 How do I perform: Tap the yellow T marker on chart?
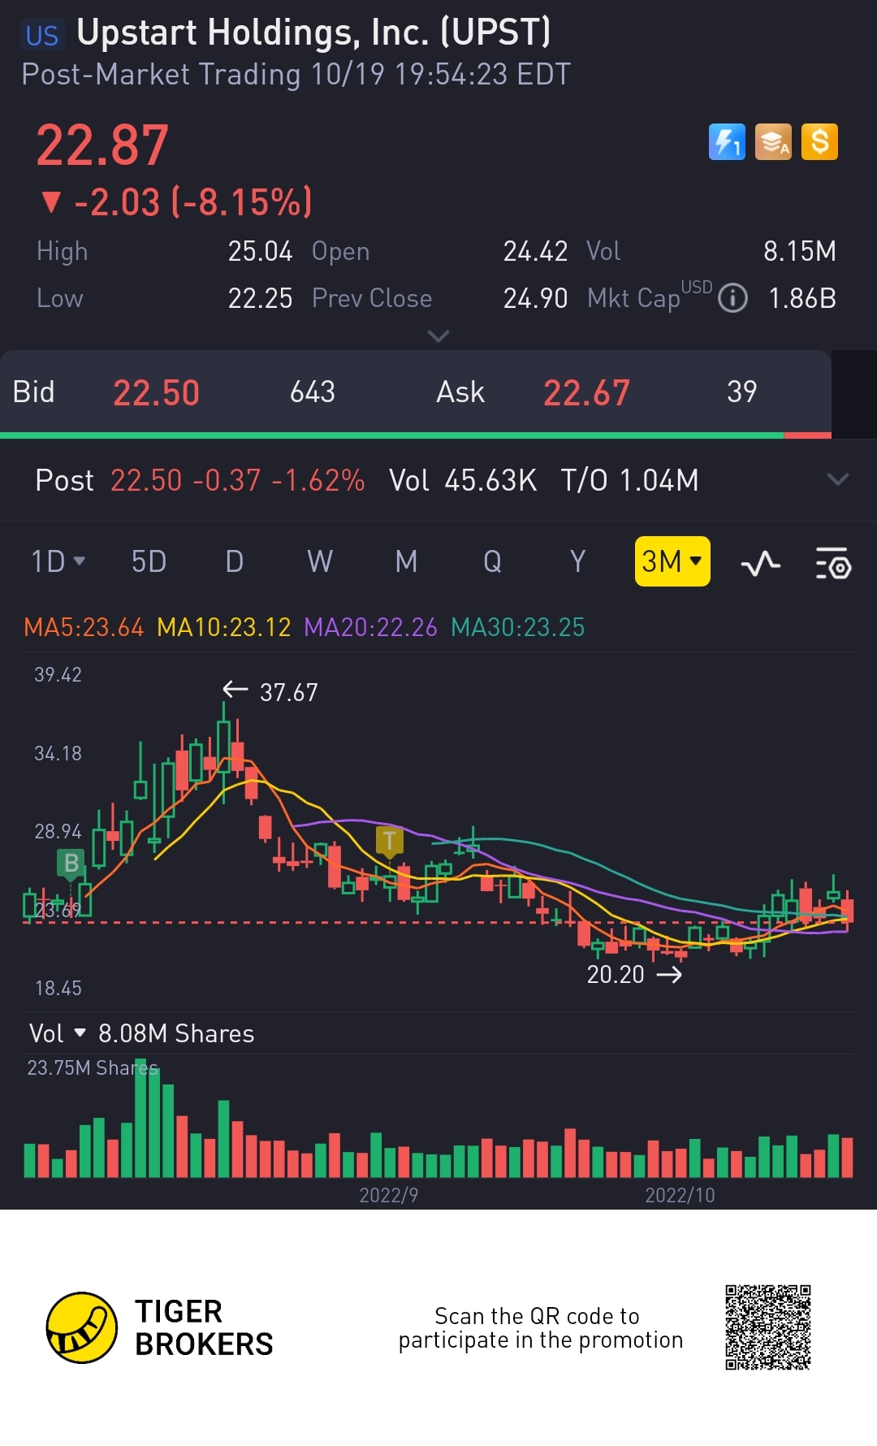click(390, 842)
